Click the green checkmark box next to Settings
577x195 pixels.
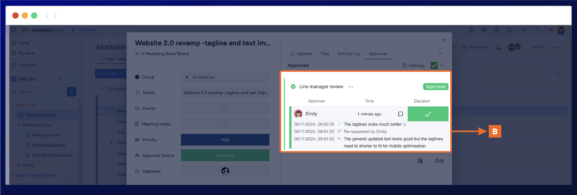coord(434,66)
